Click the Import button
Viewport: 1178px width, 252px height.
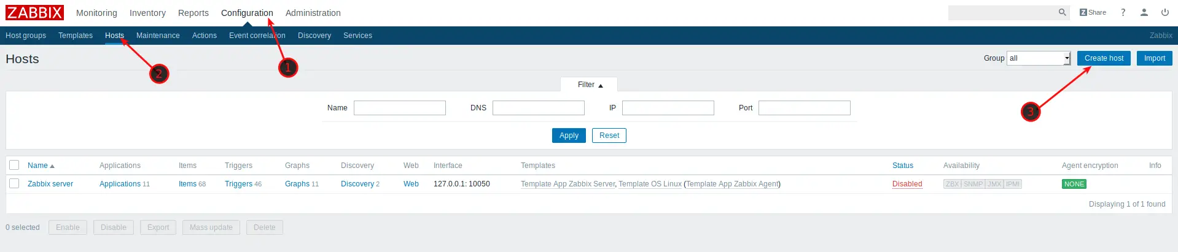pyautogui.click(x=1155, y=58)
